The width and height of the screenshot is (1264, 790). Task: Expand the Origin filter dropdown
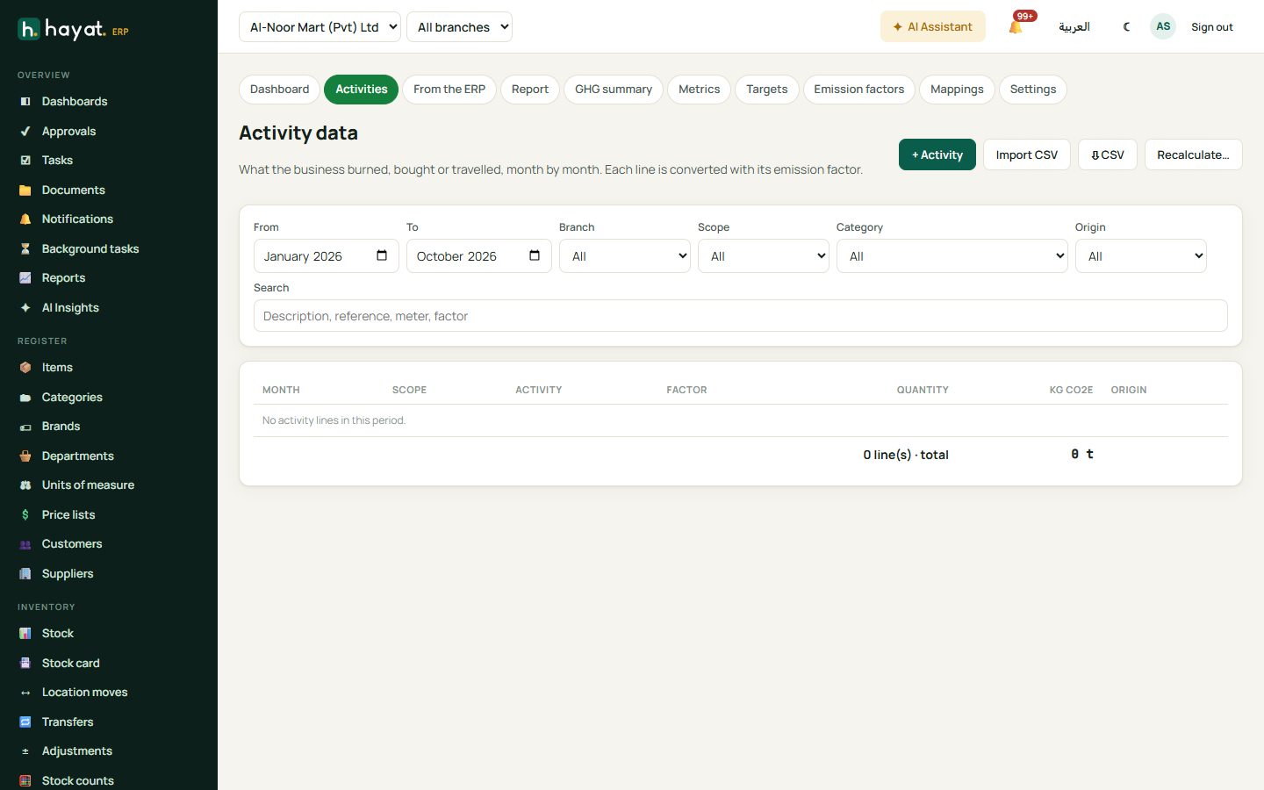[1141, 256]
